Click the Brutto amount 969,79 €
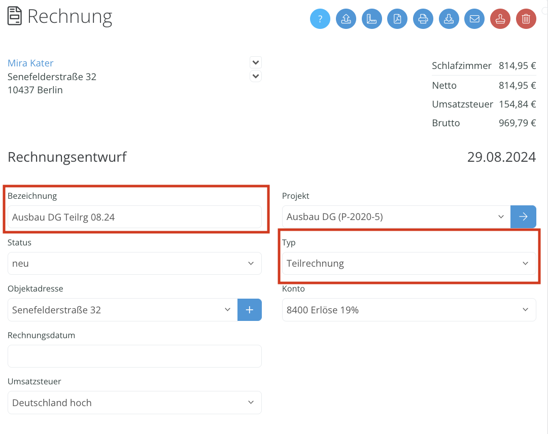Image resolution: width=548 pixels, height=434 pixels. pyautogui.click(x=517, y=123)
